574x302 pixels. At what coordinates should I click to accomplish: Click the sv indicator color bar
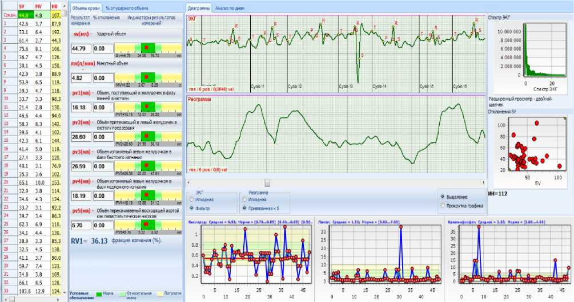tap(148, 48)
